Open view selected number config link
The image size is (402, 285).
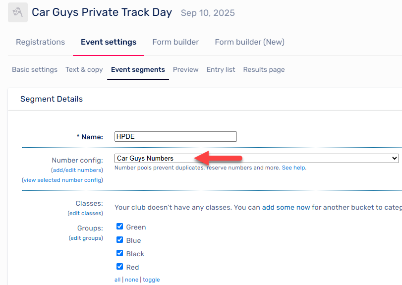point(62,180)
